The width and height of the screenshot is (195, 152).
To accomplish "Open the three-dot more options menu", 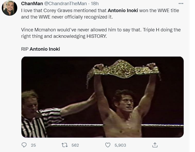I will pos(181,4).
